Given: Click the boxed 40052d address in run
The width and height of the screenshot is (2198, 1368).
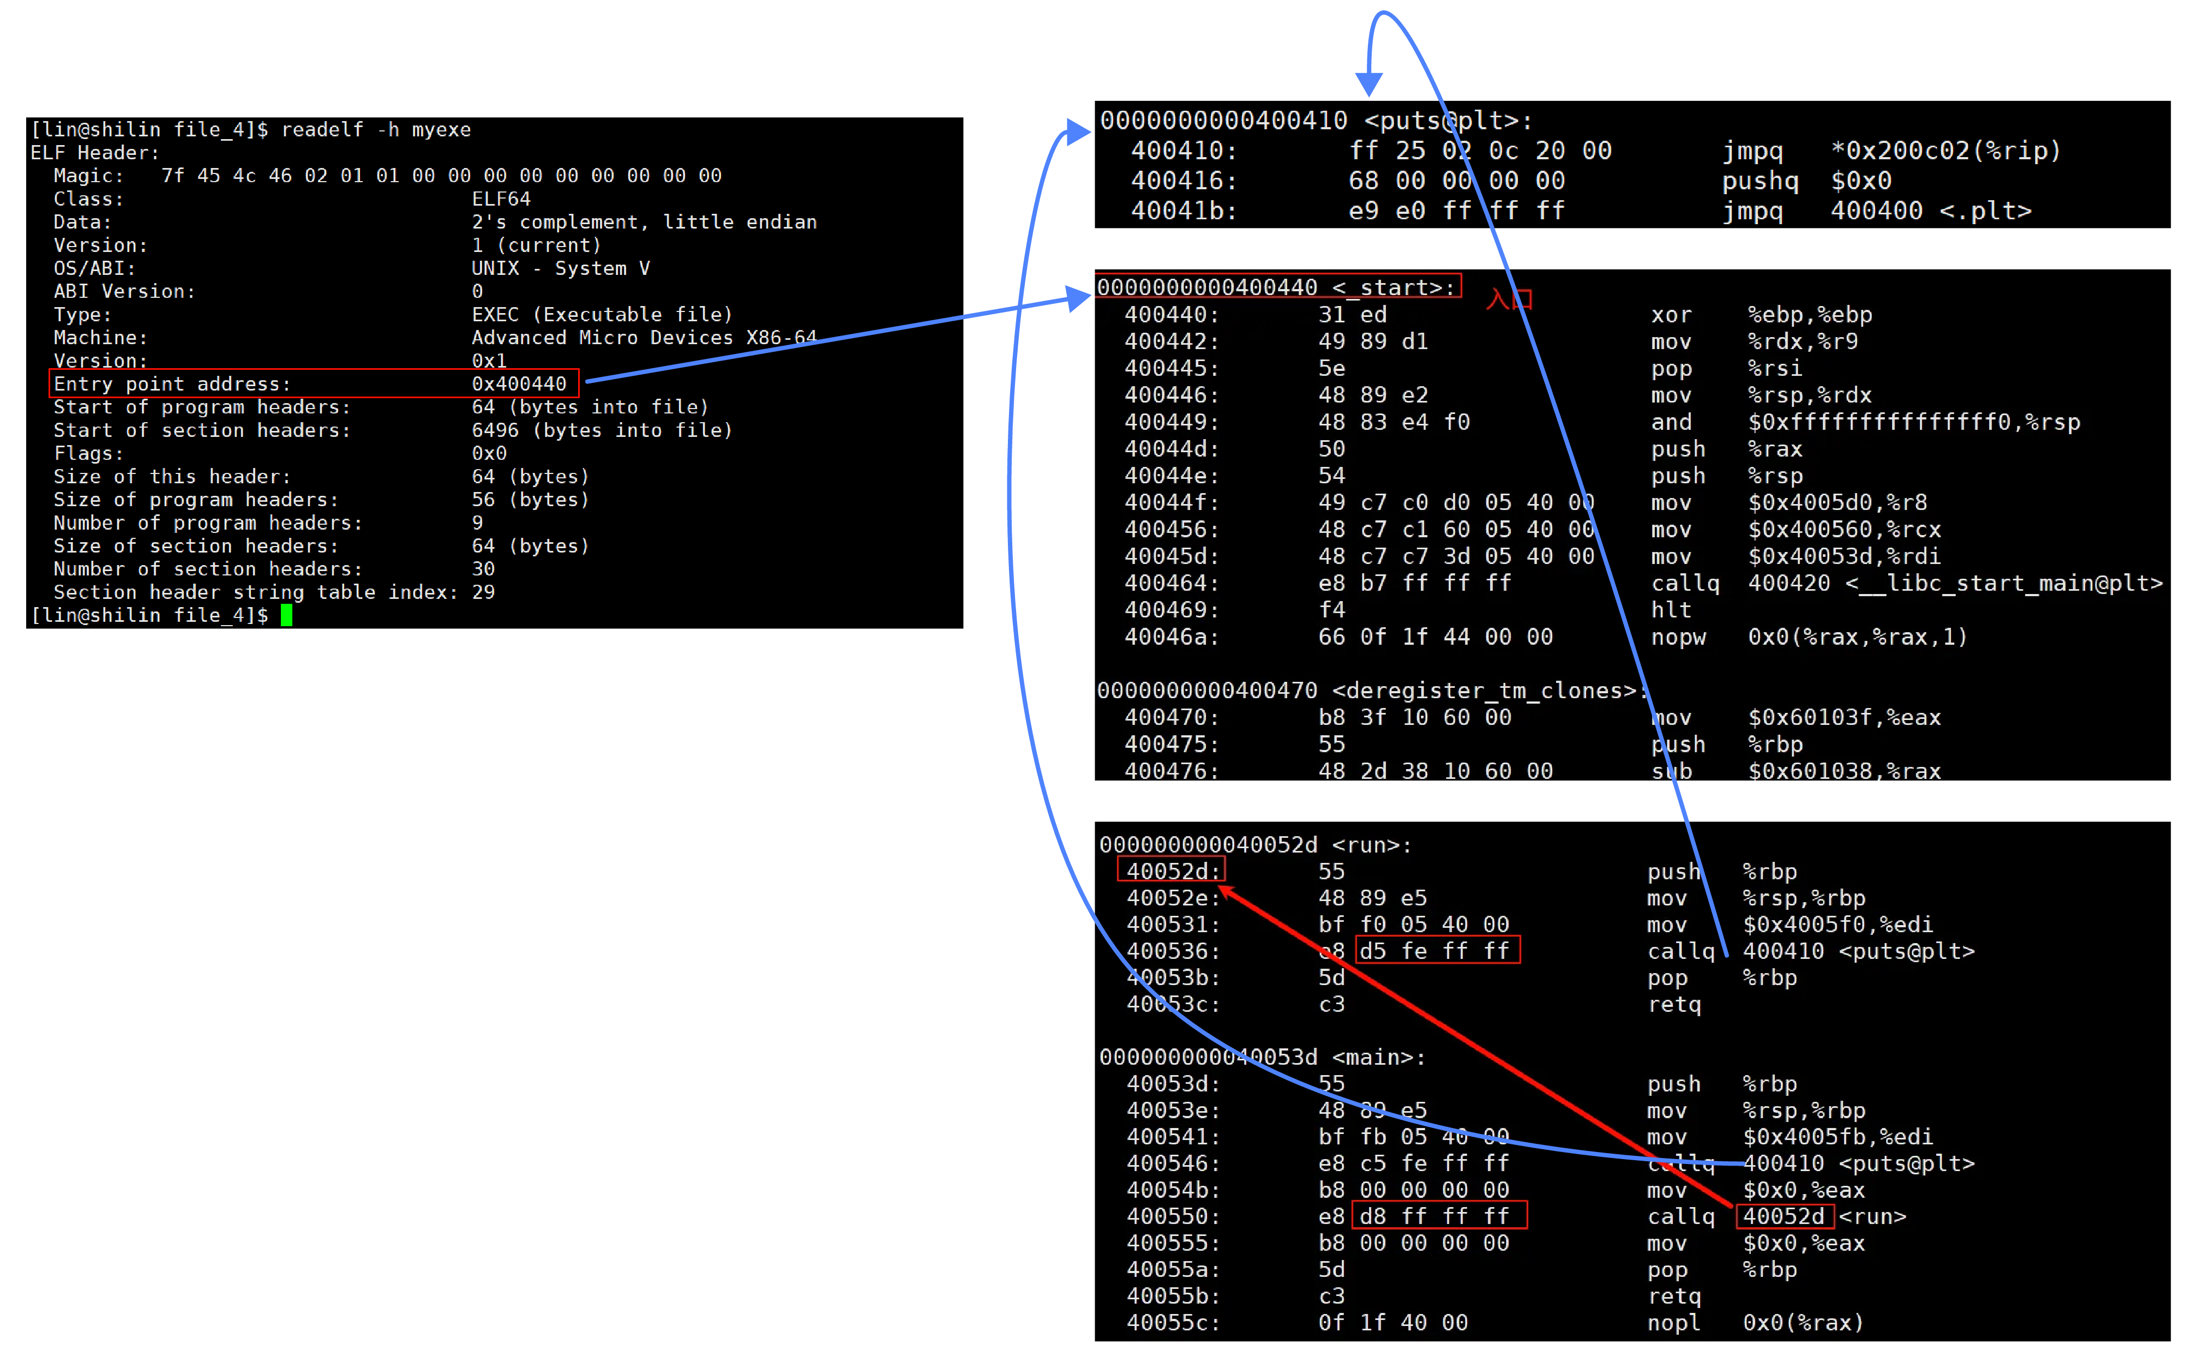Looking at the screenshot, I should [1172, 871].
